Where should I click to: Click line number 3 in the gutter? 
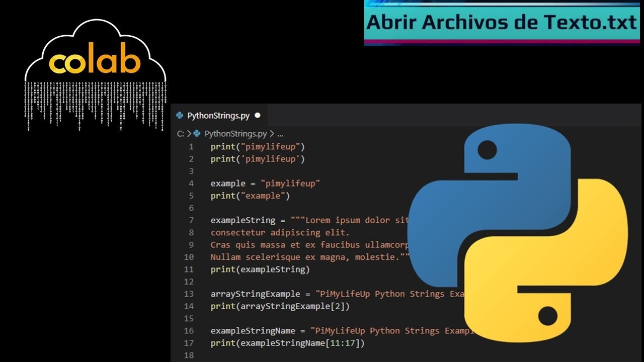click(x=191, y=171)
